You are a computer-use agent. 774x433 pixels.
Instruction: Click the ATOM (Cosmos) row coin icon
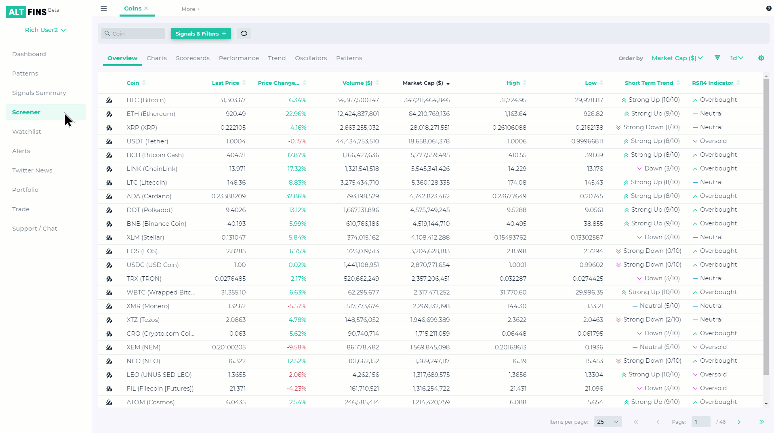click(109, 402)
